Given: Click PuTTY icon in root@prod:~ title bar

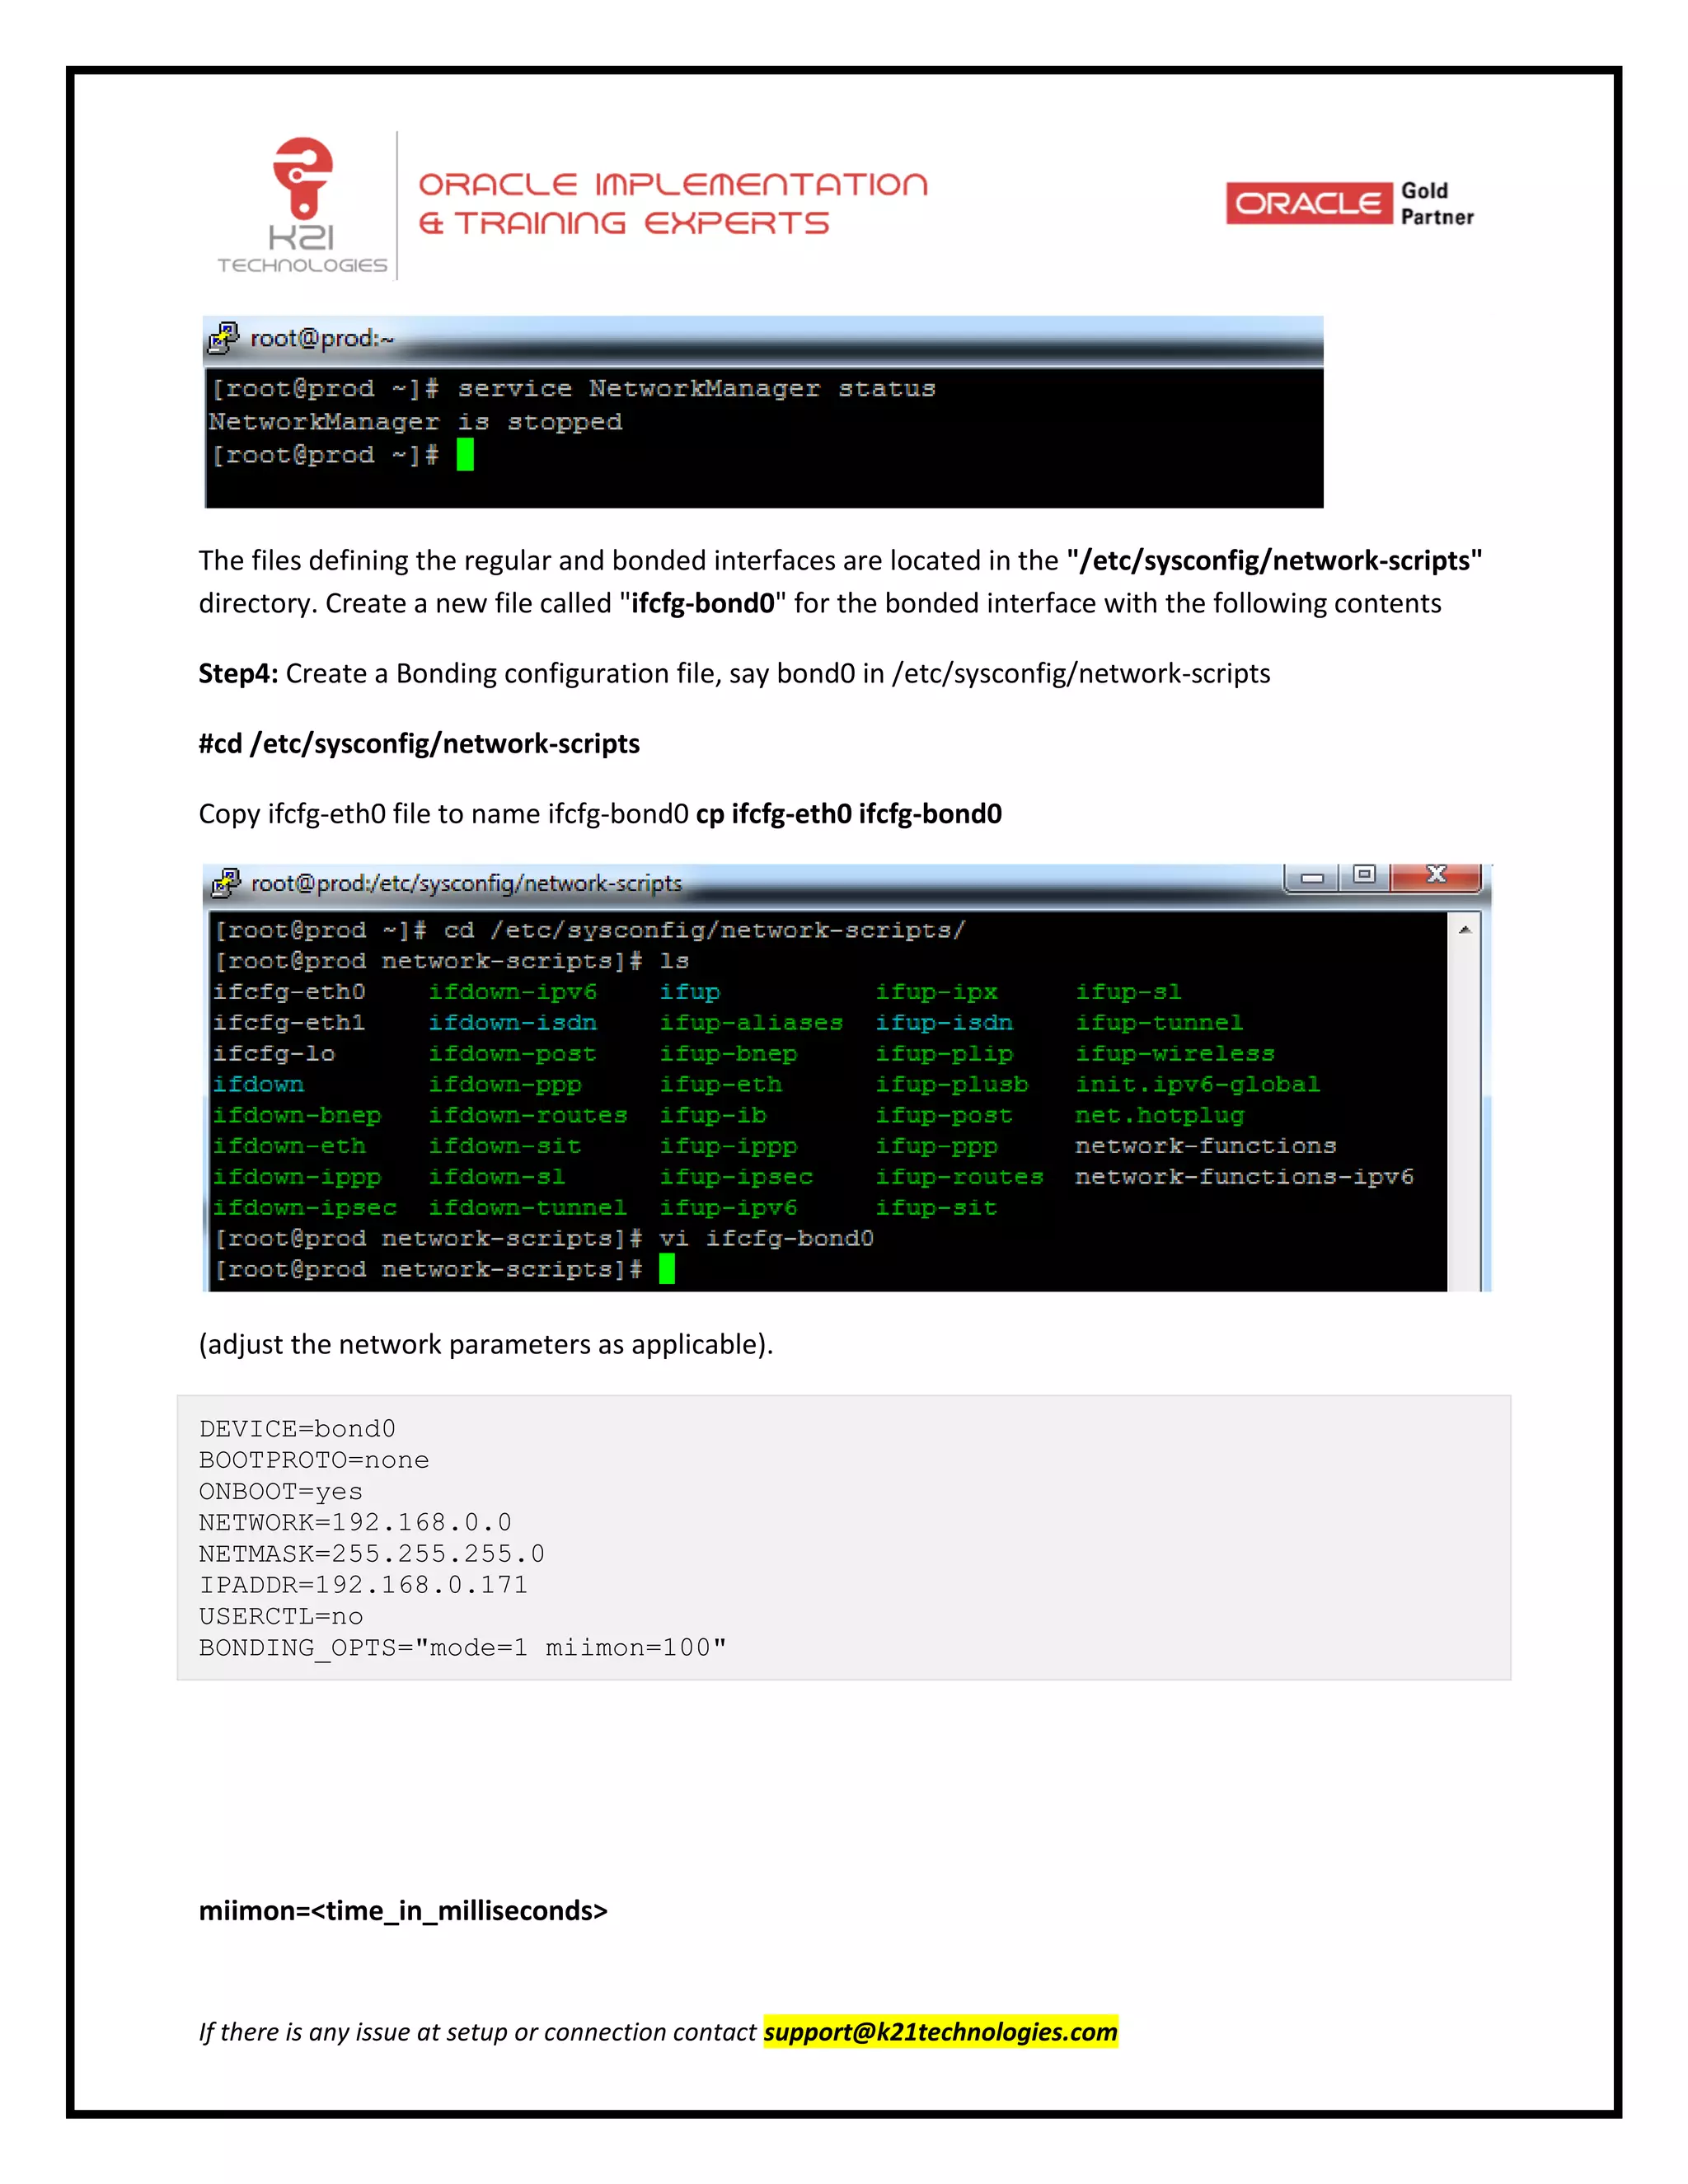Looking at the screenshot, I should pyautogui.click(x=223, y=339).
